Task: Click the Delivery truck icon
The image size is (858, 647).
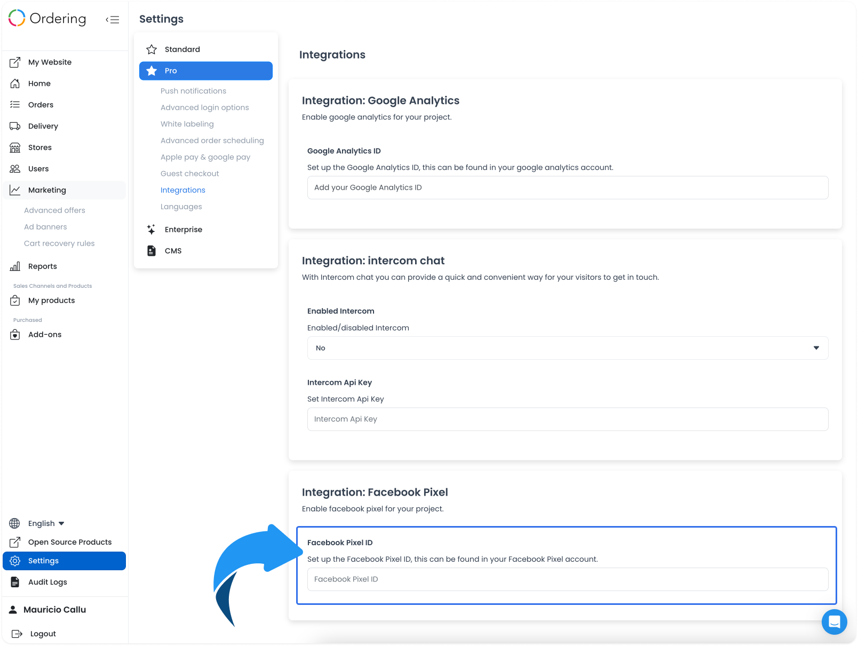Action: pyautogui.click(x=15, y=126)
